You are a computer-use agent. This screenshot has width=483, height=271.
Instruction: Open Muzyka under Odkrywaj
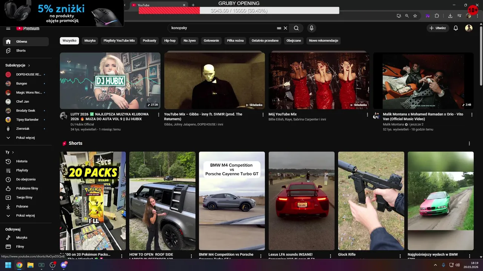point(26,238)
